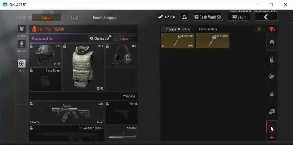Select the M32 headset slot

122,55
